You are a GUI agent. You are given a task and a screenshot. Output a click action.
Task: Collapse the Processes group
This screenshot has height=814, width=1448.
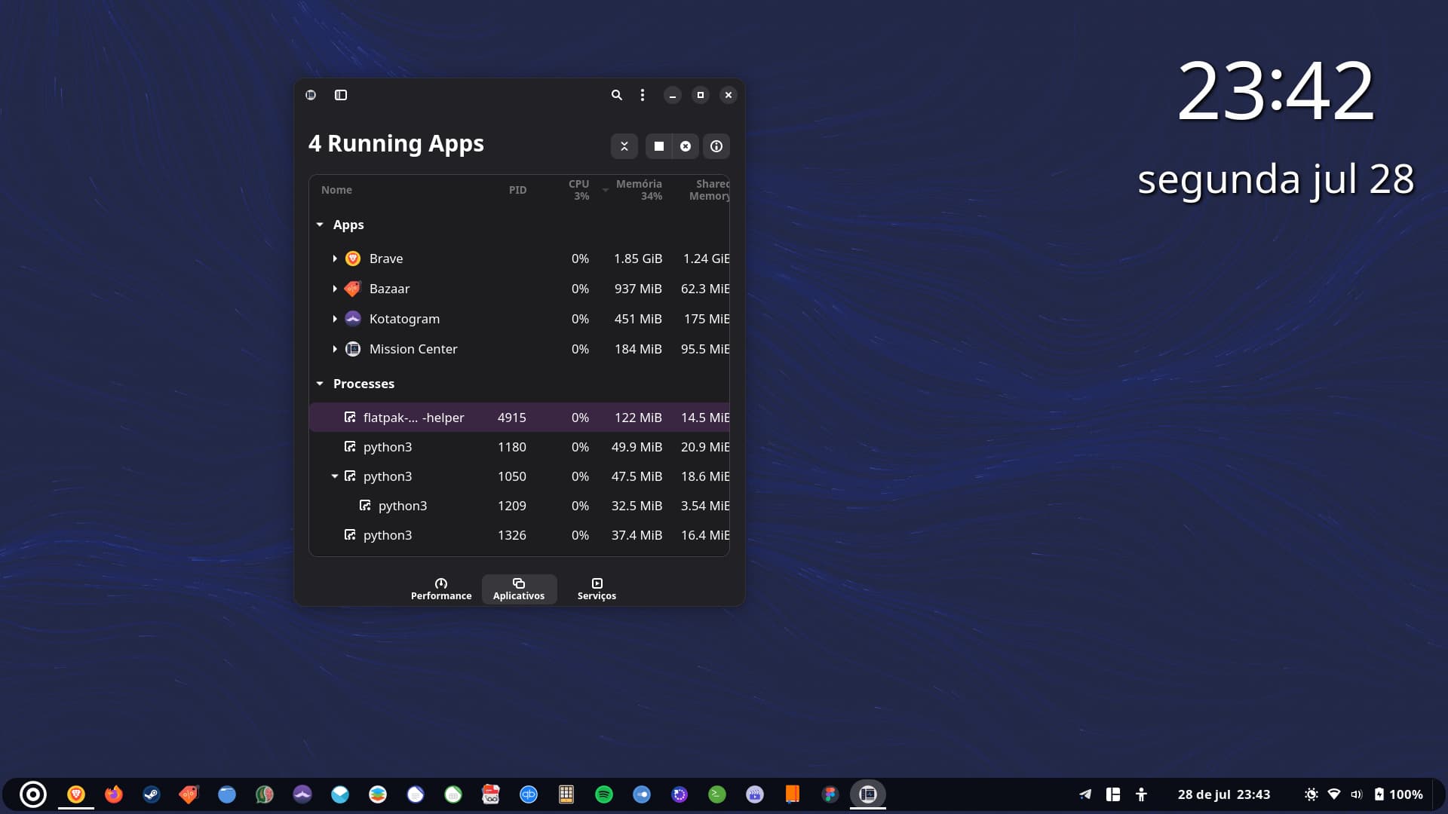click(320, 384)
